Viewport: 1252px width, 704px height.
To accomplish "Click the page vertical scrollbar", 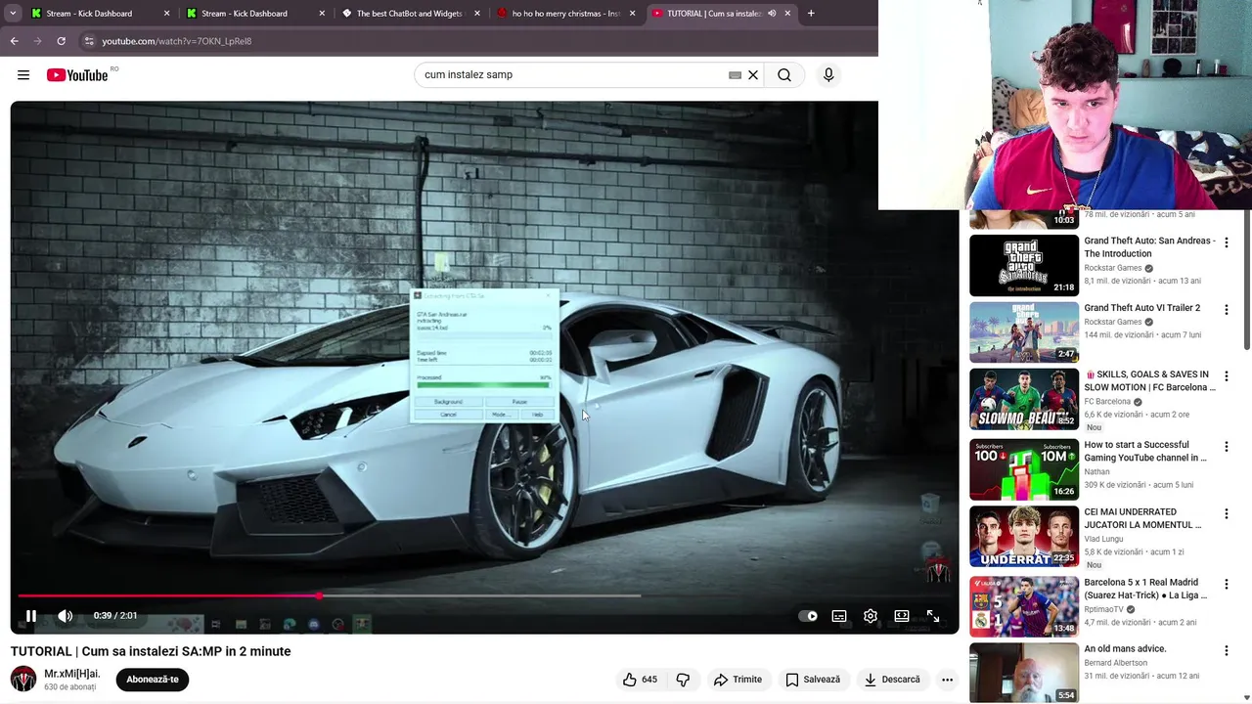I will 1246,279.
